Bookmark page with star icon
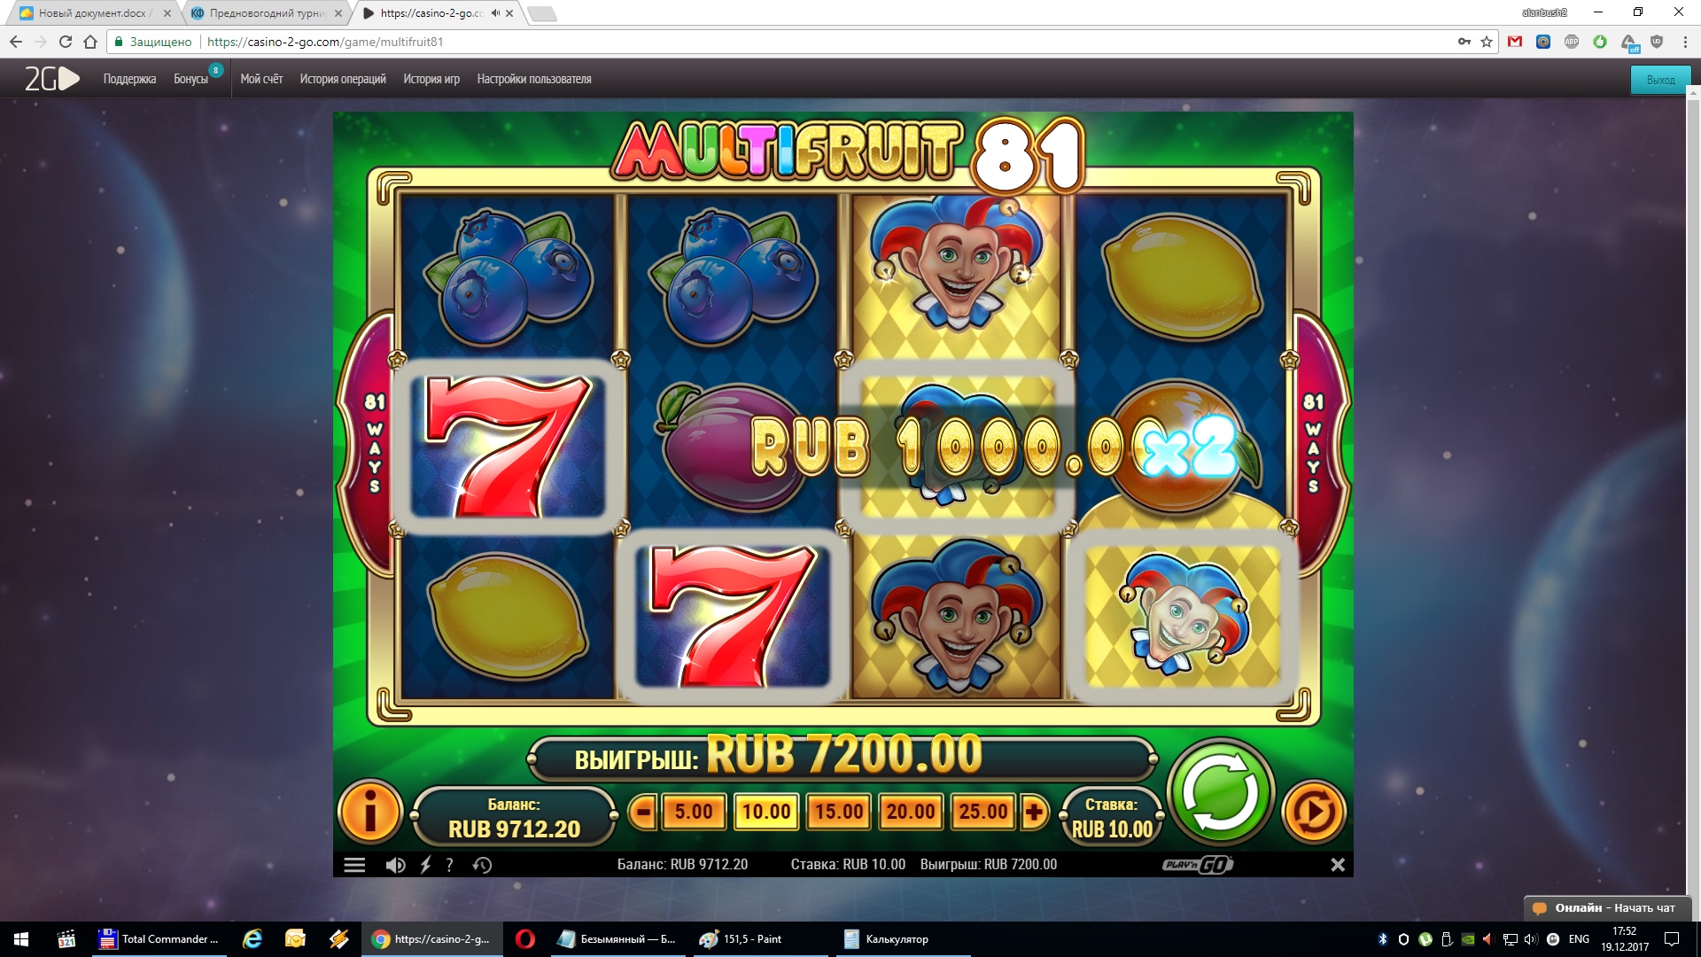The width and height of the screenshot is (1701, 957). point(1487,42)
